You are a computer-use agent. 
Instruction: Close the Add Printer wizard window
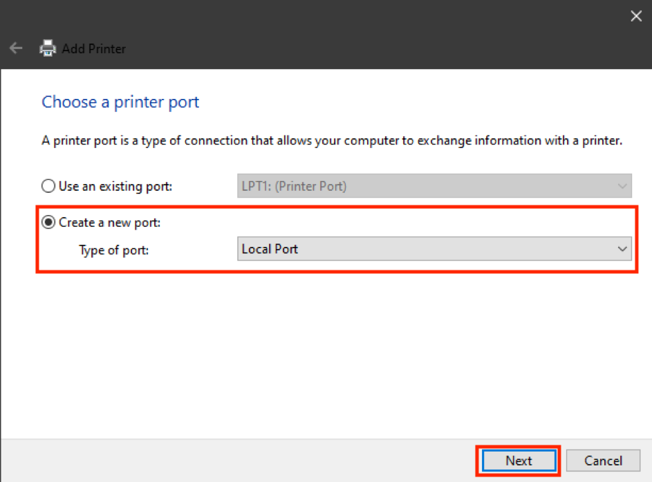click(x=636, y=16)
